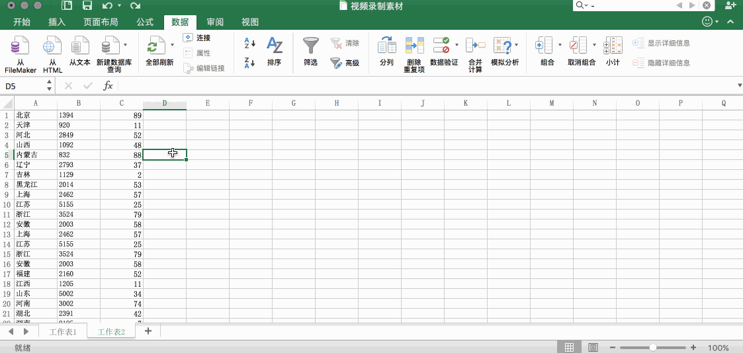Click the fx insert function button
743x353 pixels.
point(108,86)
